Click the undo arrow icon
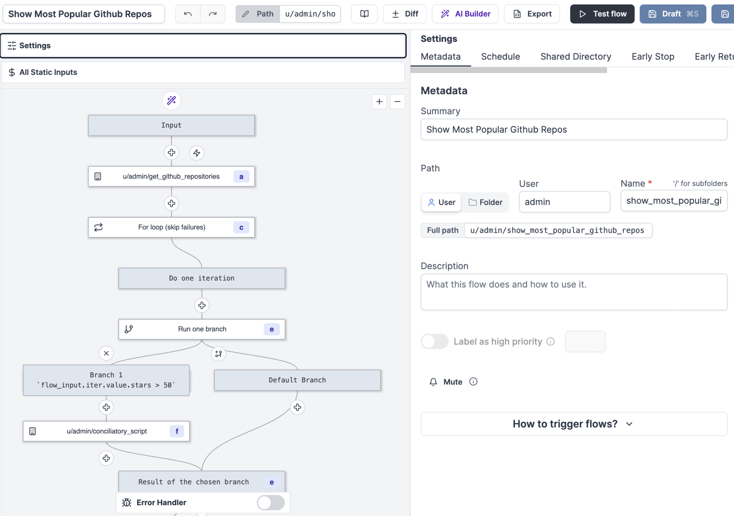This screenshot has height=516, width=734. click(x=188, y=14)
